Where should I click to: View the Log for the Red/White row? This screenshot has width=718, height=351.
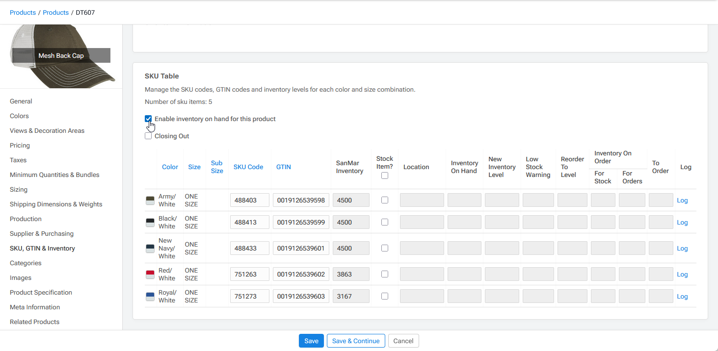[682, 274]
